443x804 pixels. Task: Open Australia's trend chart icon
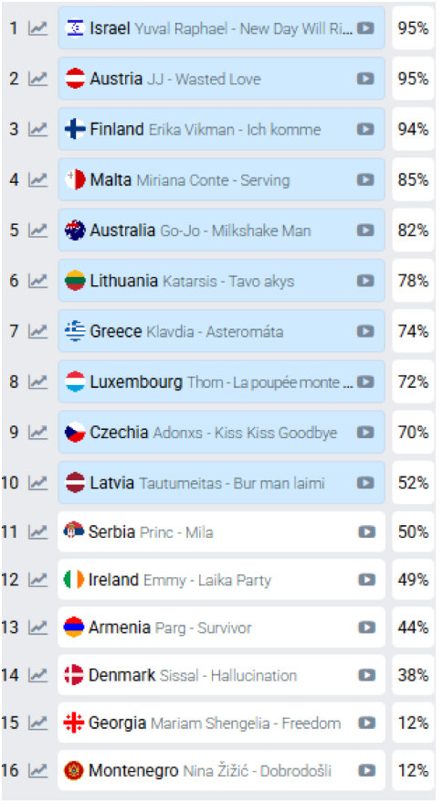[37, 230]
